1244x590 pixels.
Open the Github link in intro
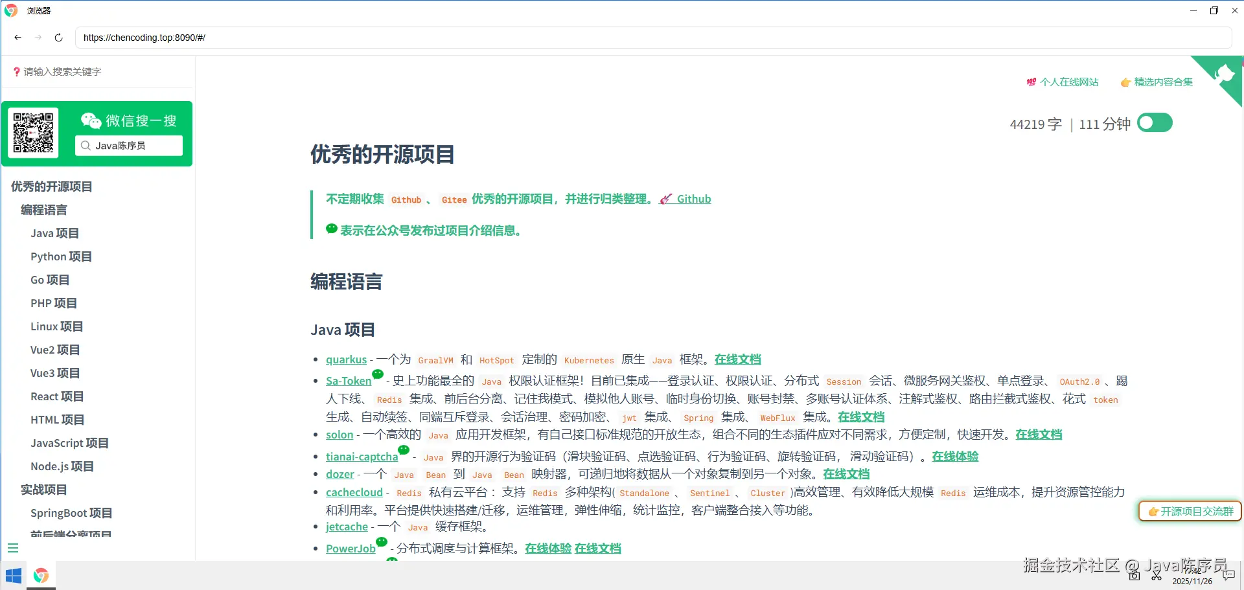(685, 199)
